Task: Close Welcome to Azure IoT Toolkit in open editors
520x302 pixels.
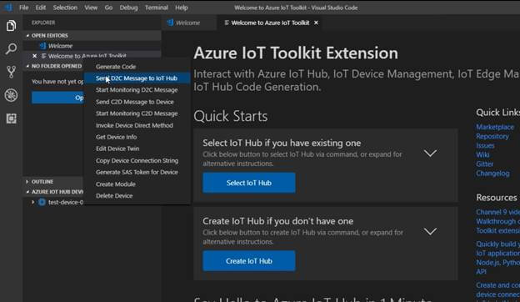Action: pyautogui.click(x=34, y=56)
